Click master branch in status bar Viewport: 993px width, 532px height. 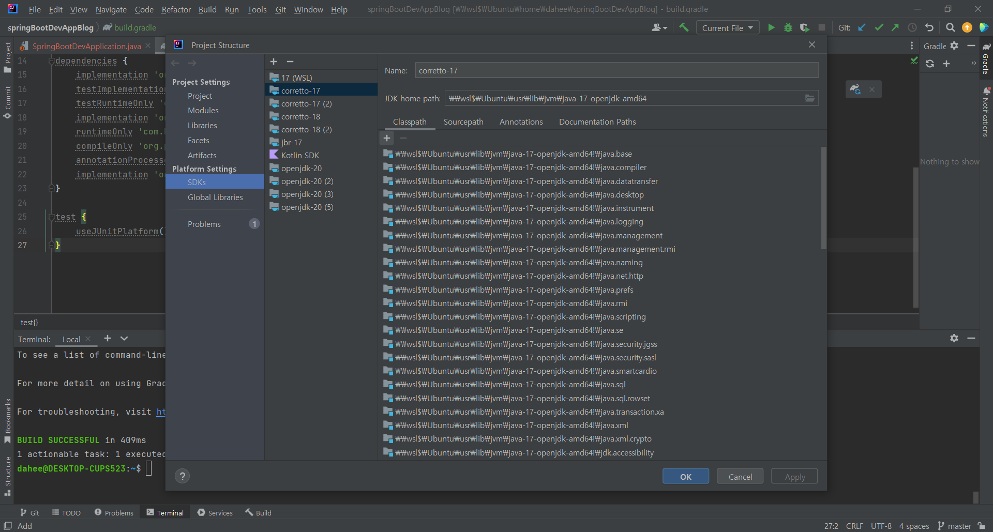pyautogui.click(x=954, y=526)
